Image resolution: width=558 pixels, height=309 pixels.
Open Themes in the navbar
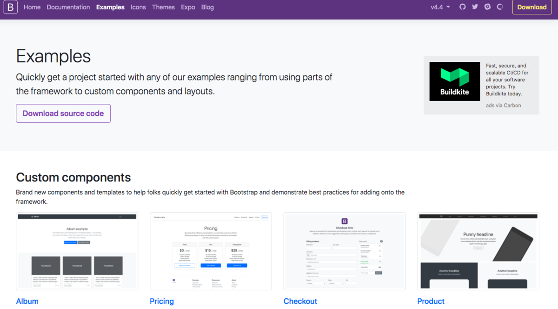pyautogui.click(x=163, y=7)
